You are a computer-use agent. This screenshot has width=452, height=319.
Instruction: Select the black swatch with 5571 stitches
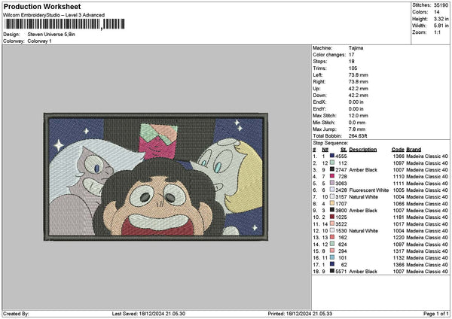(332, 271)
